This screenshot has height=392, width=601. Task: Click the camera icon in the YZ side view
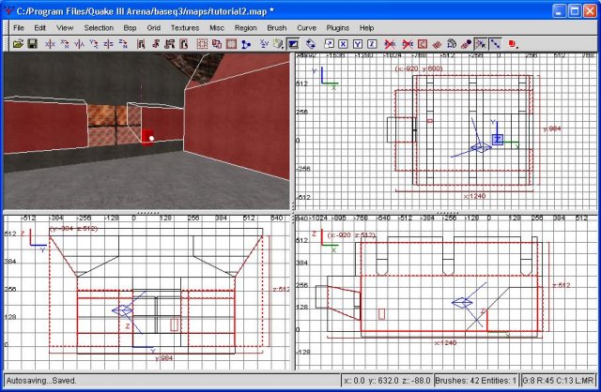pyautogui.click(x=123, y=309)
